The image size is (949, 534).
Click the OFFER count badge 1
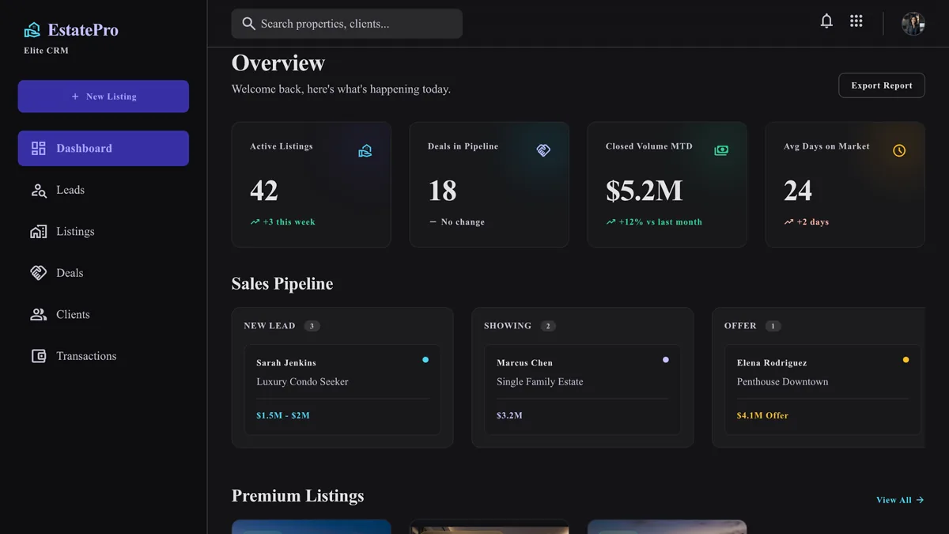[x=773, y=326]
